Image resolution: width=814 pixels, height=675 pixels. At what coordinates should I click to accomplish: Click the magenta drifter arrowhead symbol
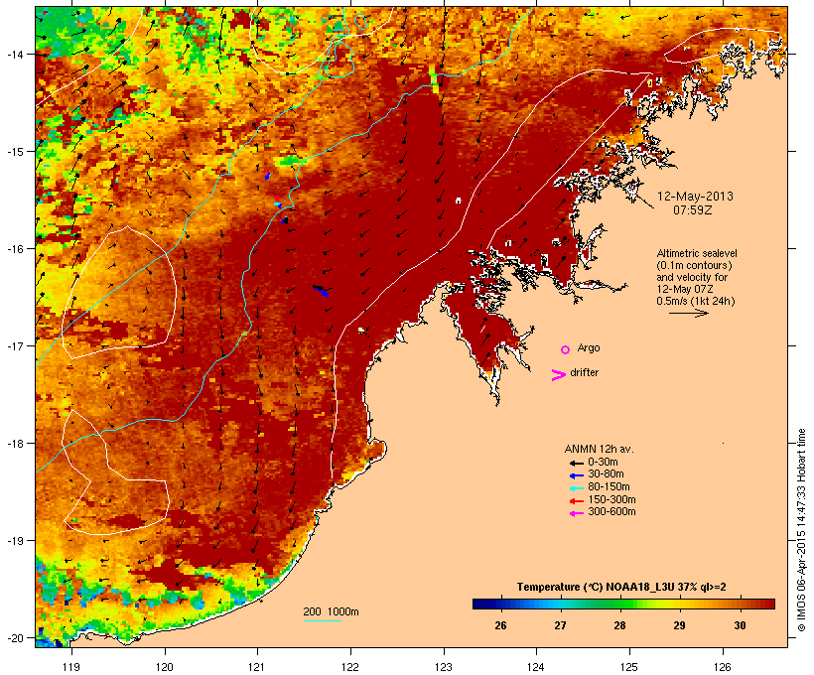click(x=558, y=375)
